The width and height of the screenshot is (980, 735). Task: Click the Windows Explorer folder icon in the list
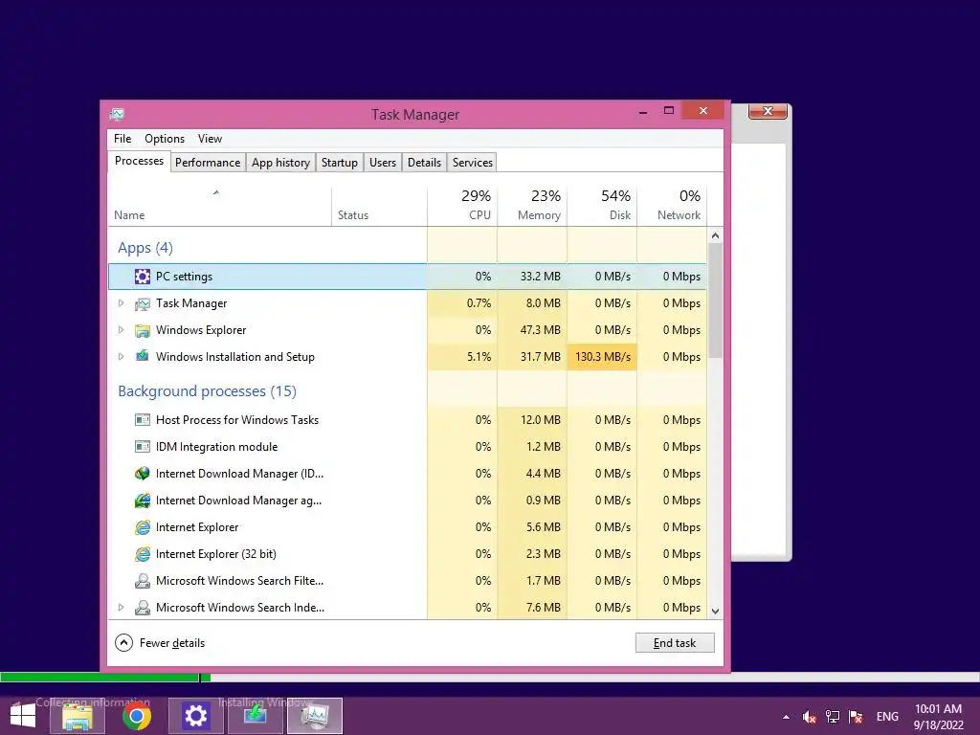coord(143,330)
